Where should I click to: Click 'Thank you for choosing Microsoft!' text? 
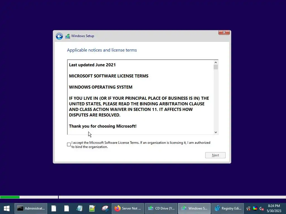tap(103, 126)
